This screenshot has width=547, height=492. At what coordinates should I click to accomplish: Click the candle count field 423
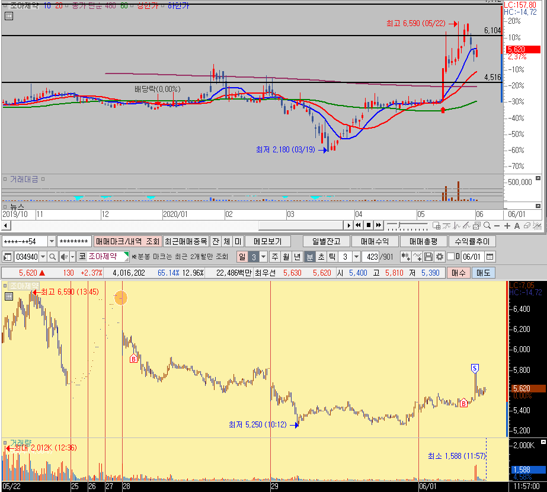(x=371, y=257)
